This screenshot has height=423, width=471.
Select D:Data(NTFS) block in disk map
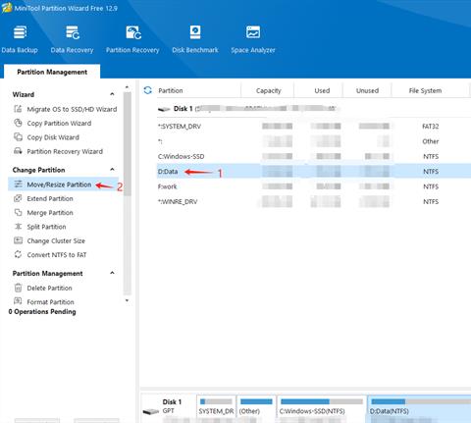pyautogui.click(x=419, y=408)
